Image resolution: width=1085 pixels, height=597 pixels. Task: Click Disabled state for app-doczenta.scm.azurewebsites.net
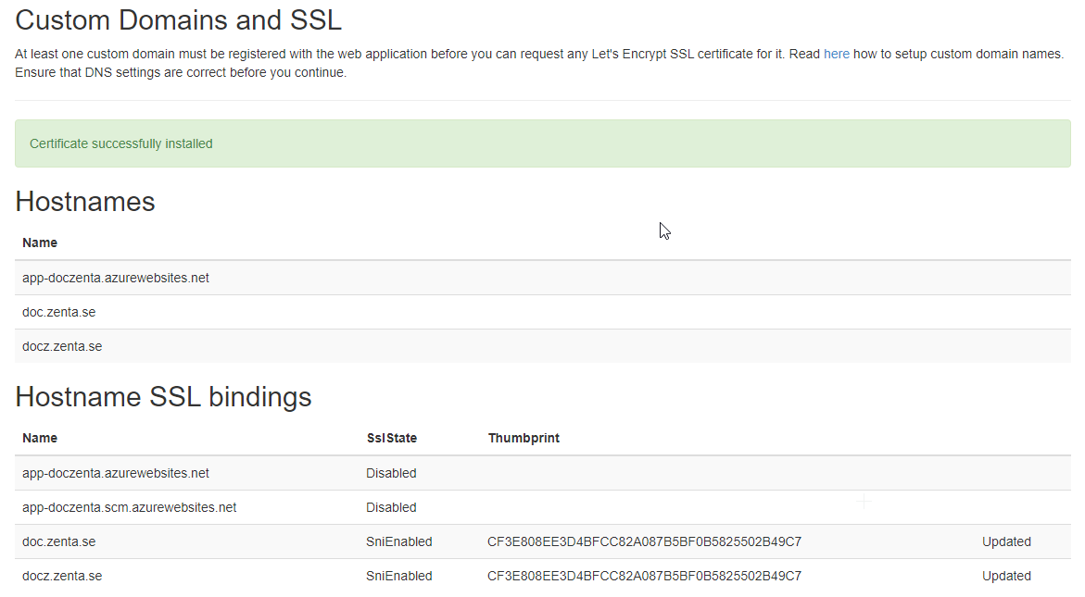point(391,507)
